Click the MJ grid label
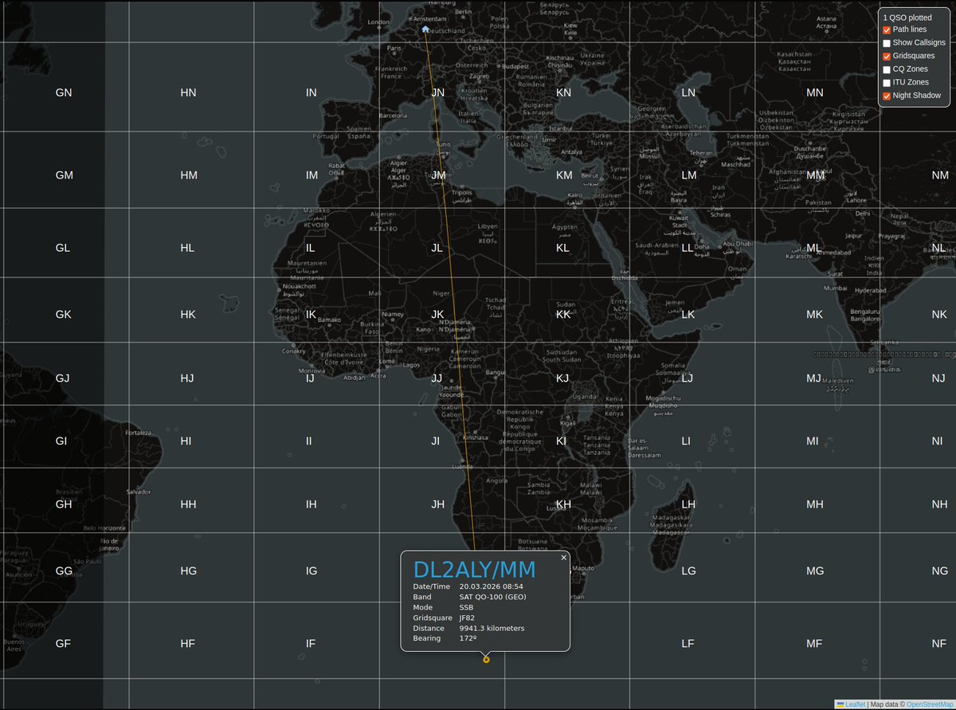 point(813,378)
